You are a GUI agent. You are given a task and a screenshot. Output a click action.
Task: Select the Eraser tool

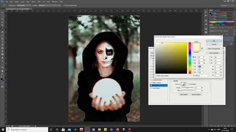2,45
